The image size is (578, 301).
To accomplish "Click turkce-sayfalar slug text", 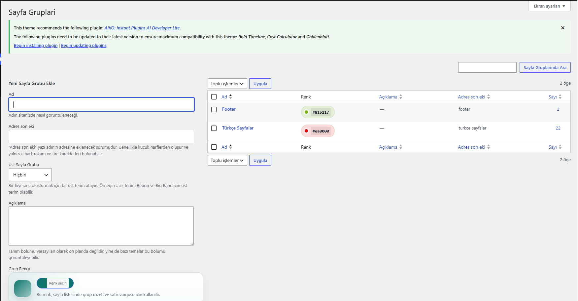I will click(x=472, y=128).
